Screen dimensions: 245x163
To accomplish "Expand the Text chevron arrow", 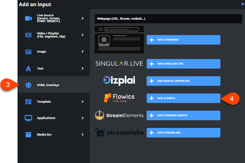I will click(82, 68).
